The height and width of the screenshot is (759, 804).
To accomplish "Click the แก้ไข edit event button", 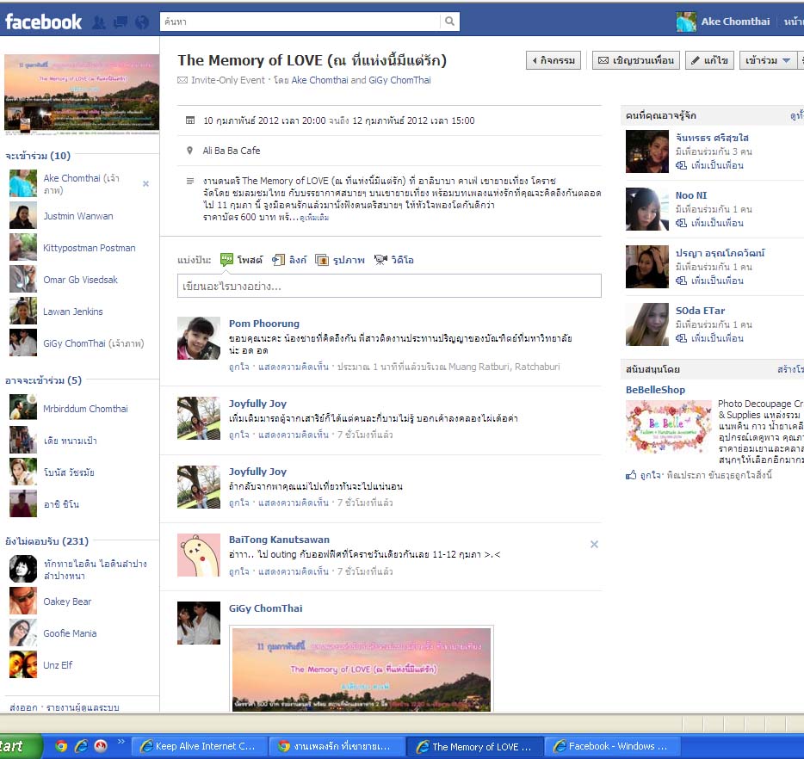I will click(709, 60).
